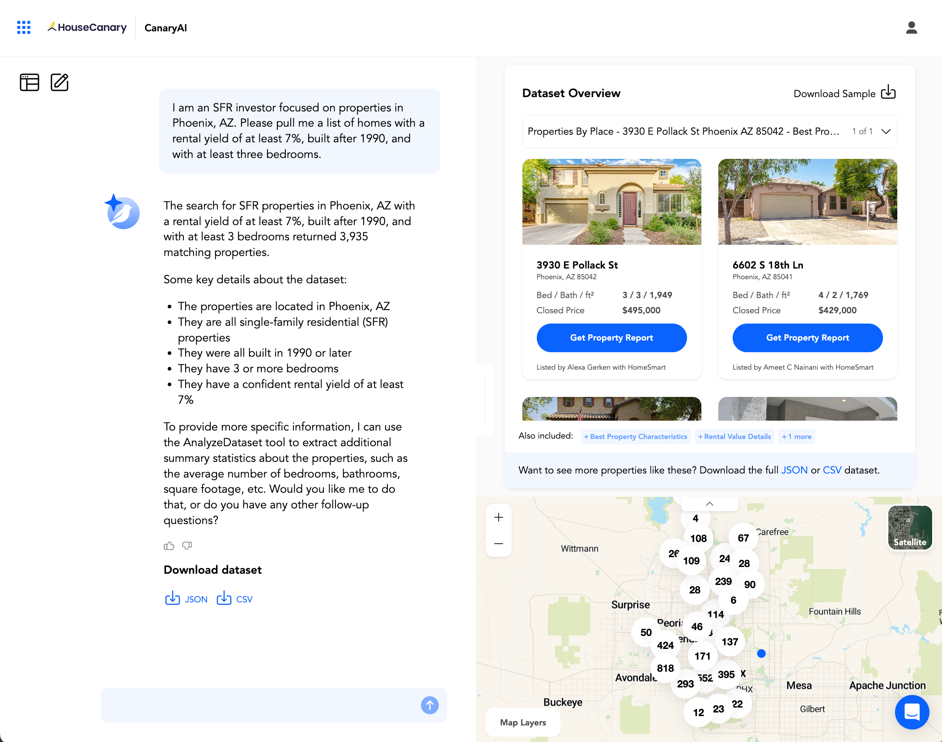The image size is (942, 742).
Task: Click the JSON download icon under Download dataset
Action: (x=173, y=598)
